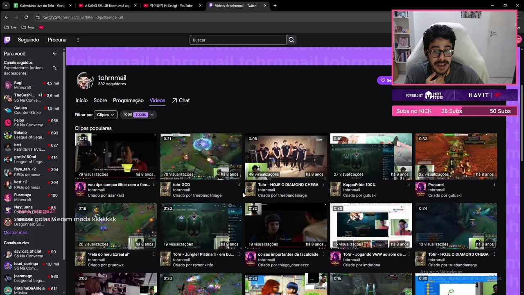The width and height of the screenshot is (524, 295).
Task: Open the 'Topo TODOS' range dropdown
Action: tap(138, 115)
